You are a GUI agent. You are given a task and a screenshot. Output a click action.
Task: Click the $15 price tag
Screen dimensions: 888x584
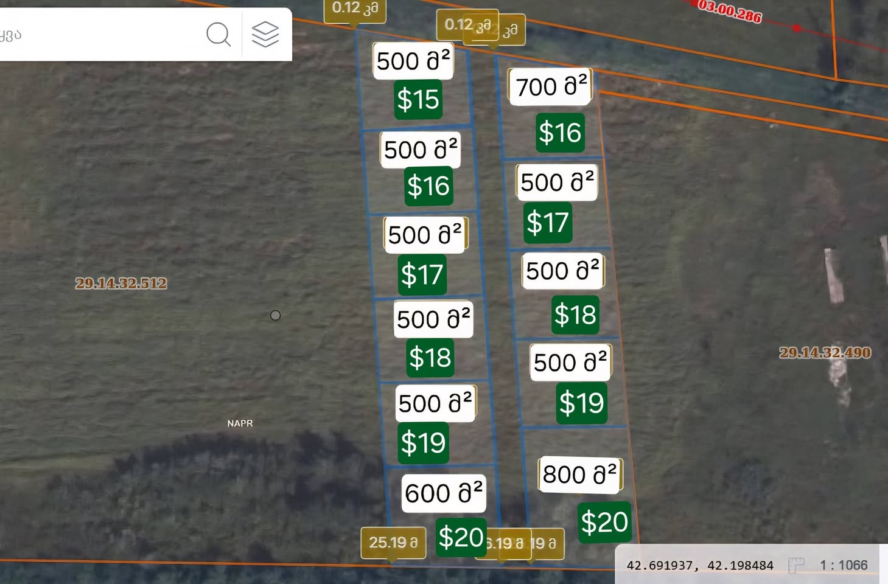[x=418, y=99]
